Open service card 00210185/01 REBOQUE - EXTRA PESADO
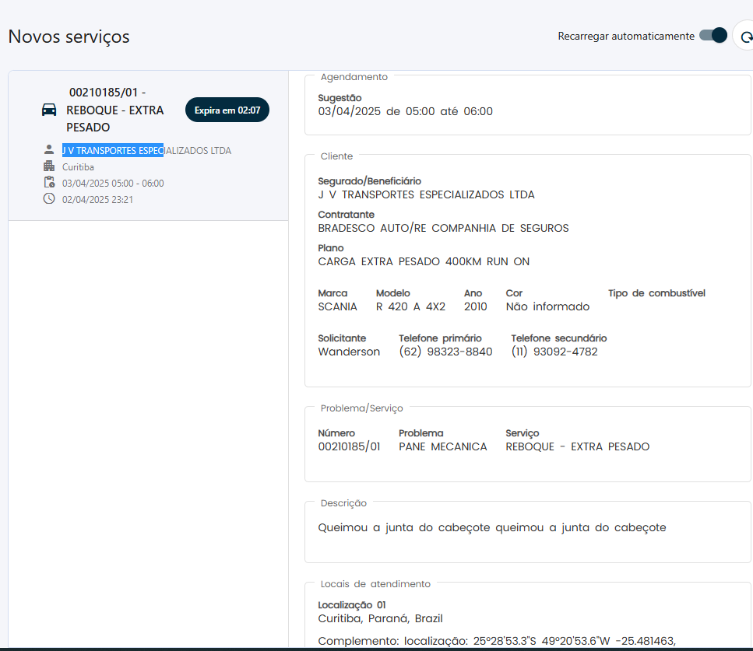 (x=115, y=110)
